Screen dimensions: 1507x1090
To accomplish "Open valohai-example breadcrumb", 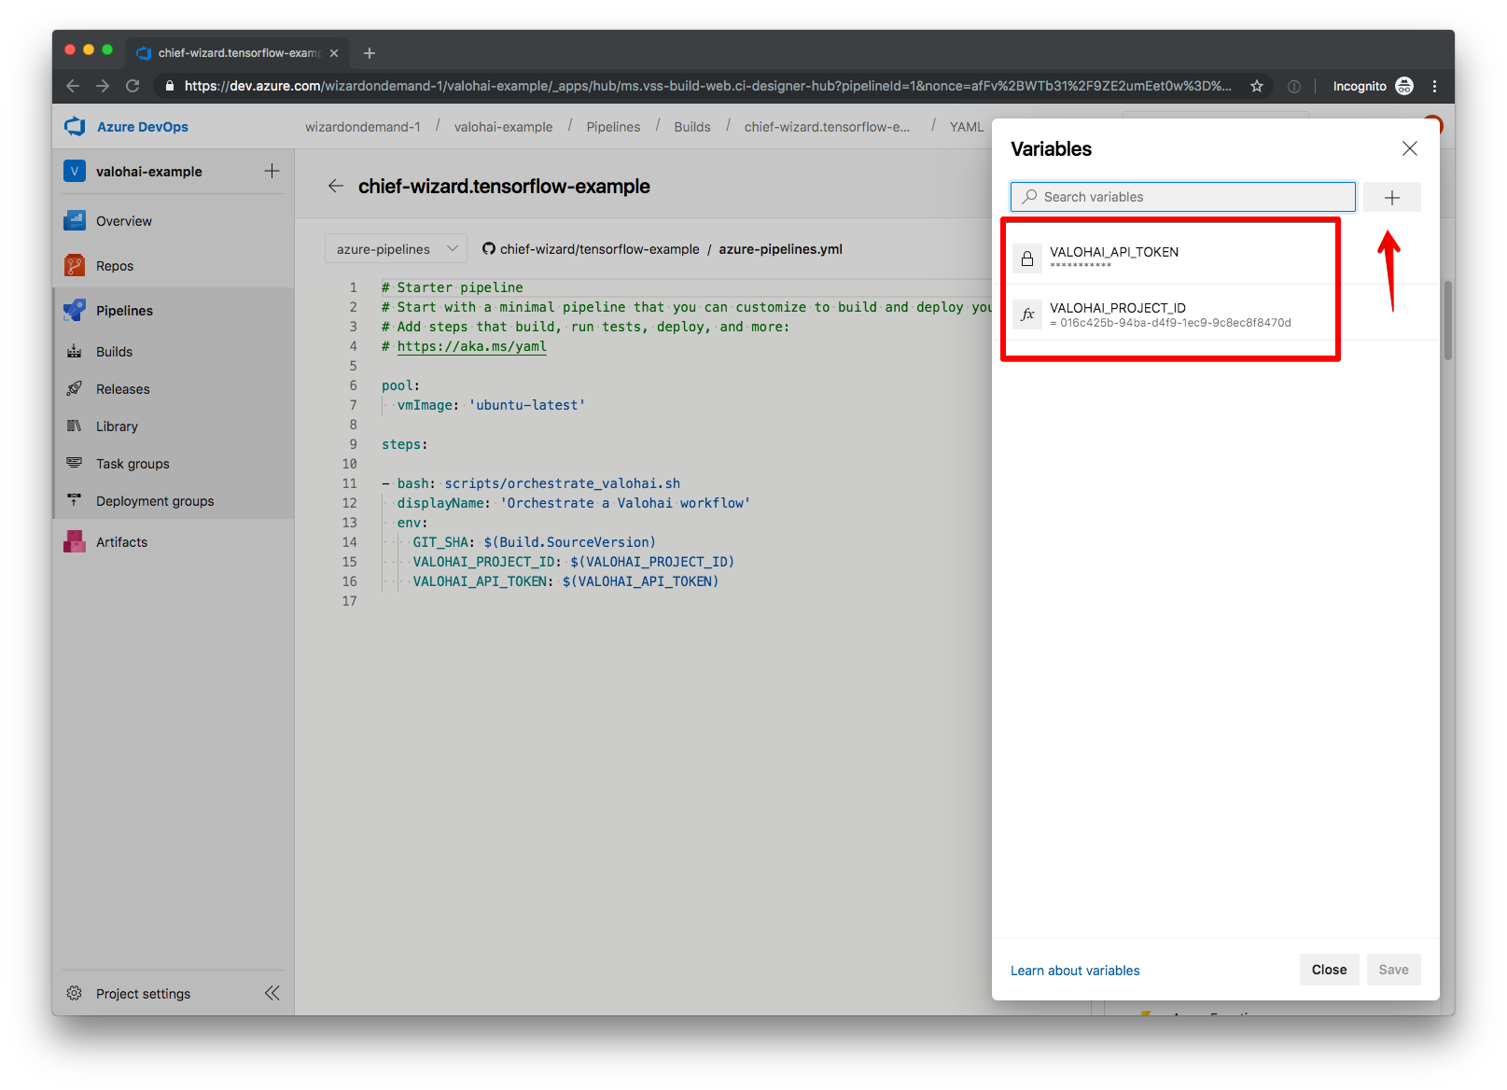I will 503,127.
